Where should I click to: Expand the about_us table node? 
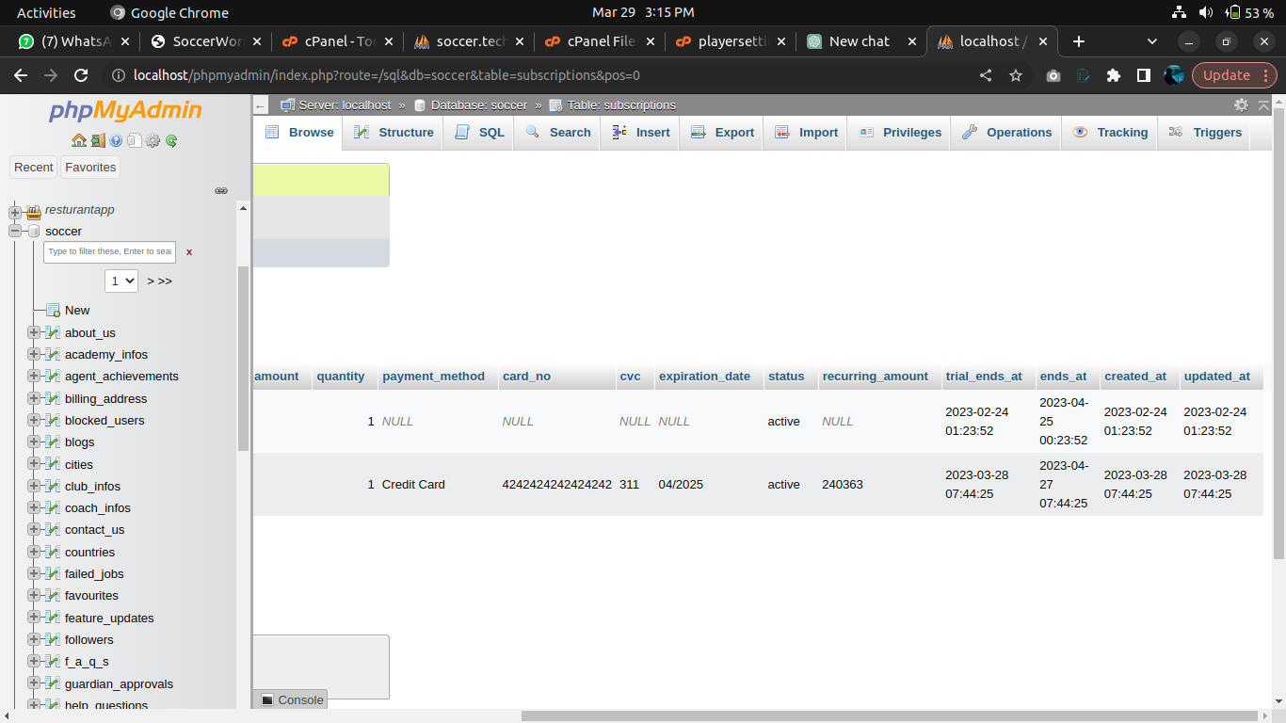tap(34, 332)
